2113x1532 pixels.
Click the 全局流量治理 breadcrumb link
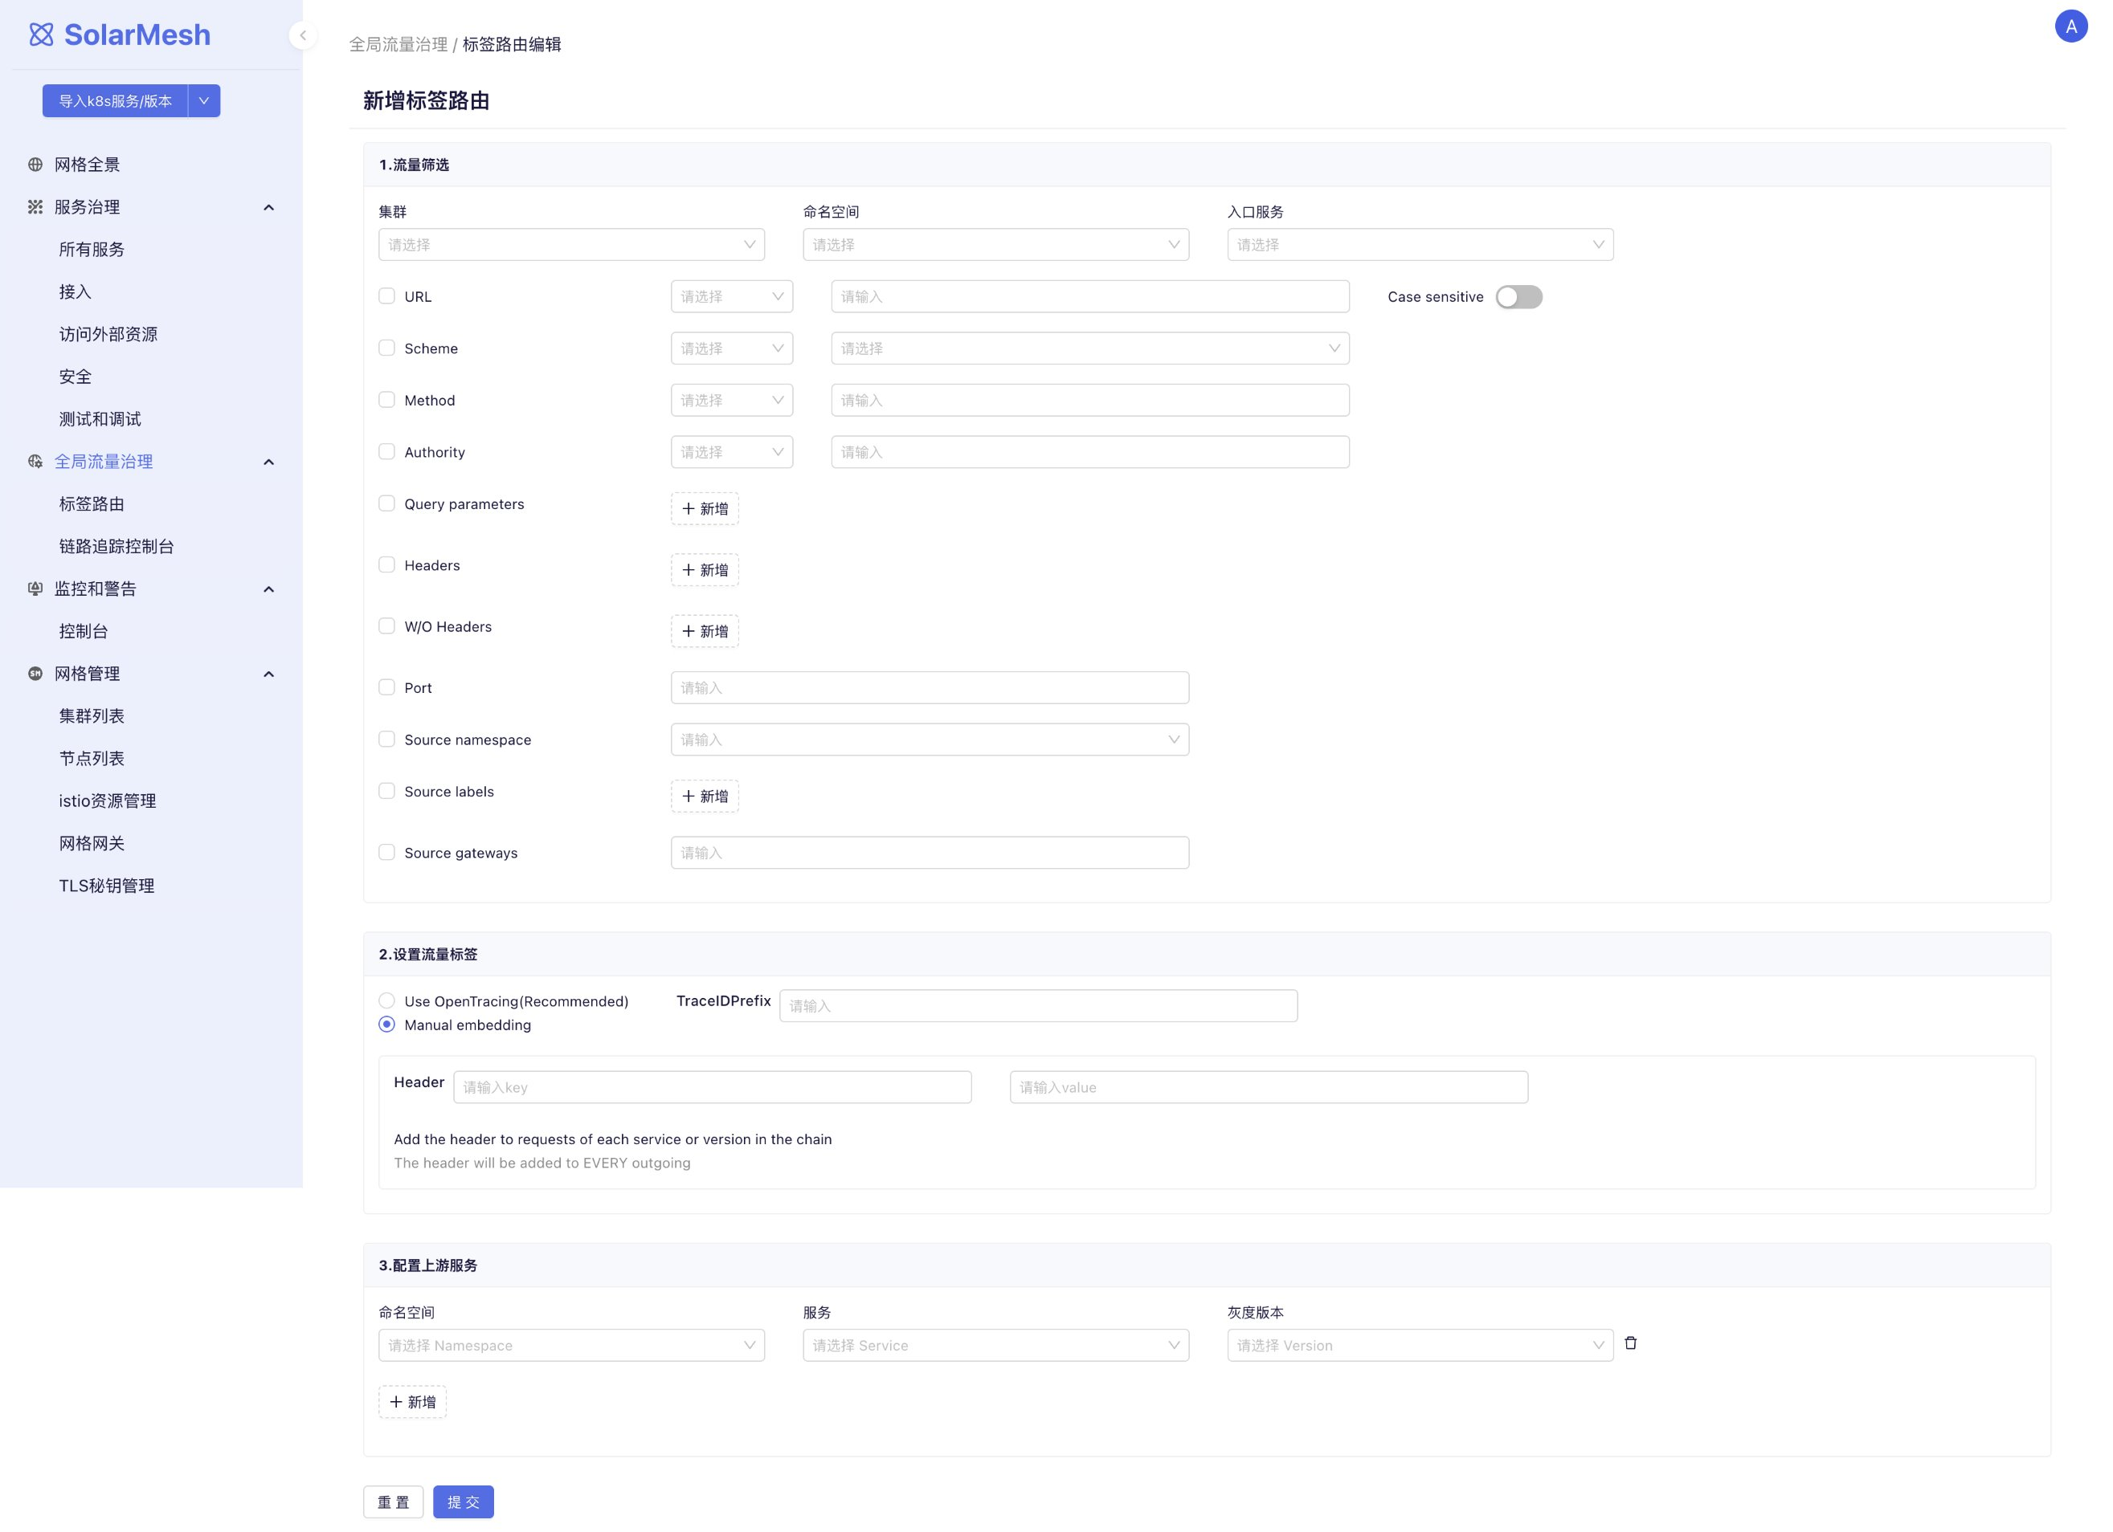tap(398, 45)
